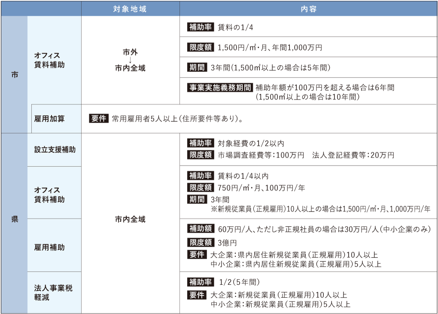The image size is (438, 314).
Task: Click the text 賃料の1/4以内
Action: [243, 176]
